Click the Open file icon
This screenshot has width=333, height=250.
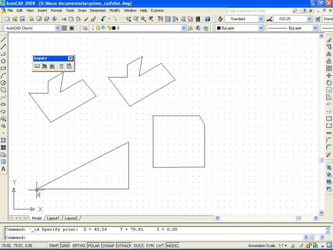coord(15,19)
